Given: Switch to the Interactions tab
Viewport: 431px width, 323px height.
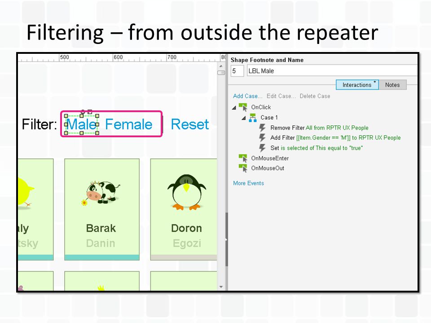Looking at the screenshot, I should pos(357,85).
